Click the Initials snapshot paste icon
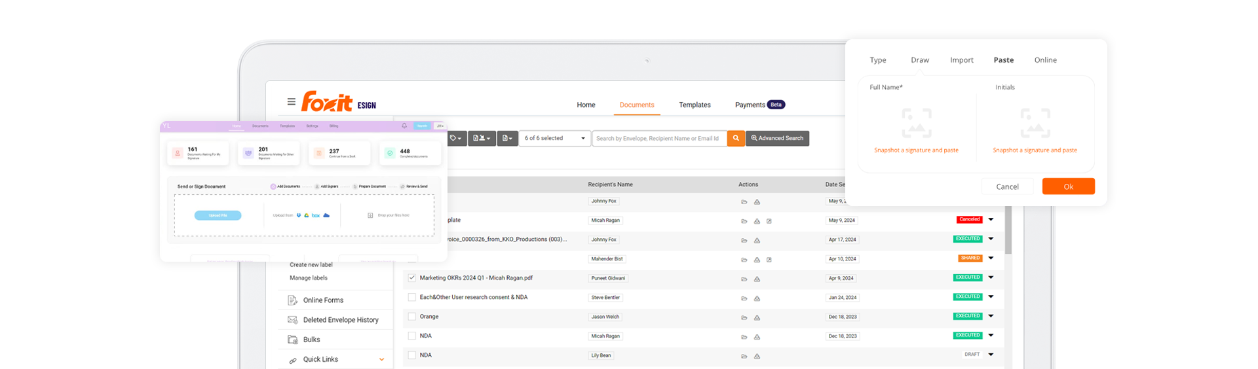This screenshot has width=1258, height=369. click(x=1035, y=123)
